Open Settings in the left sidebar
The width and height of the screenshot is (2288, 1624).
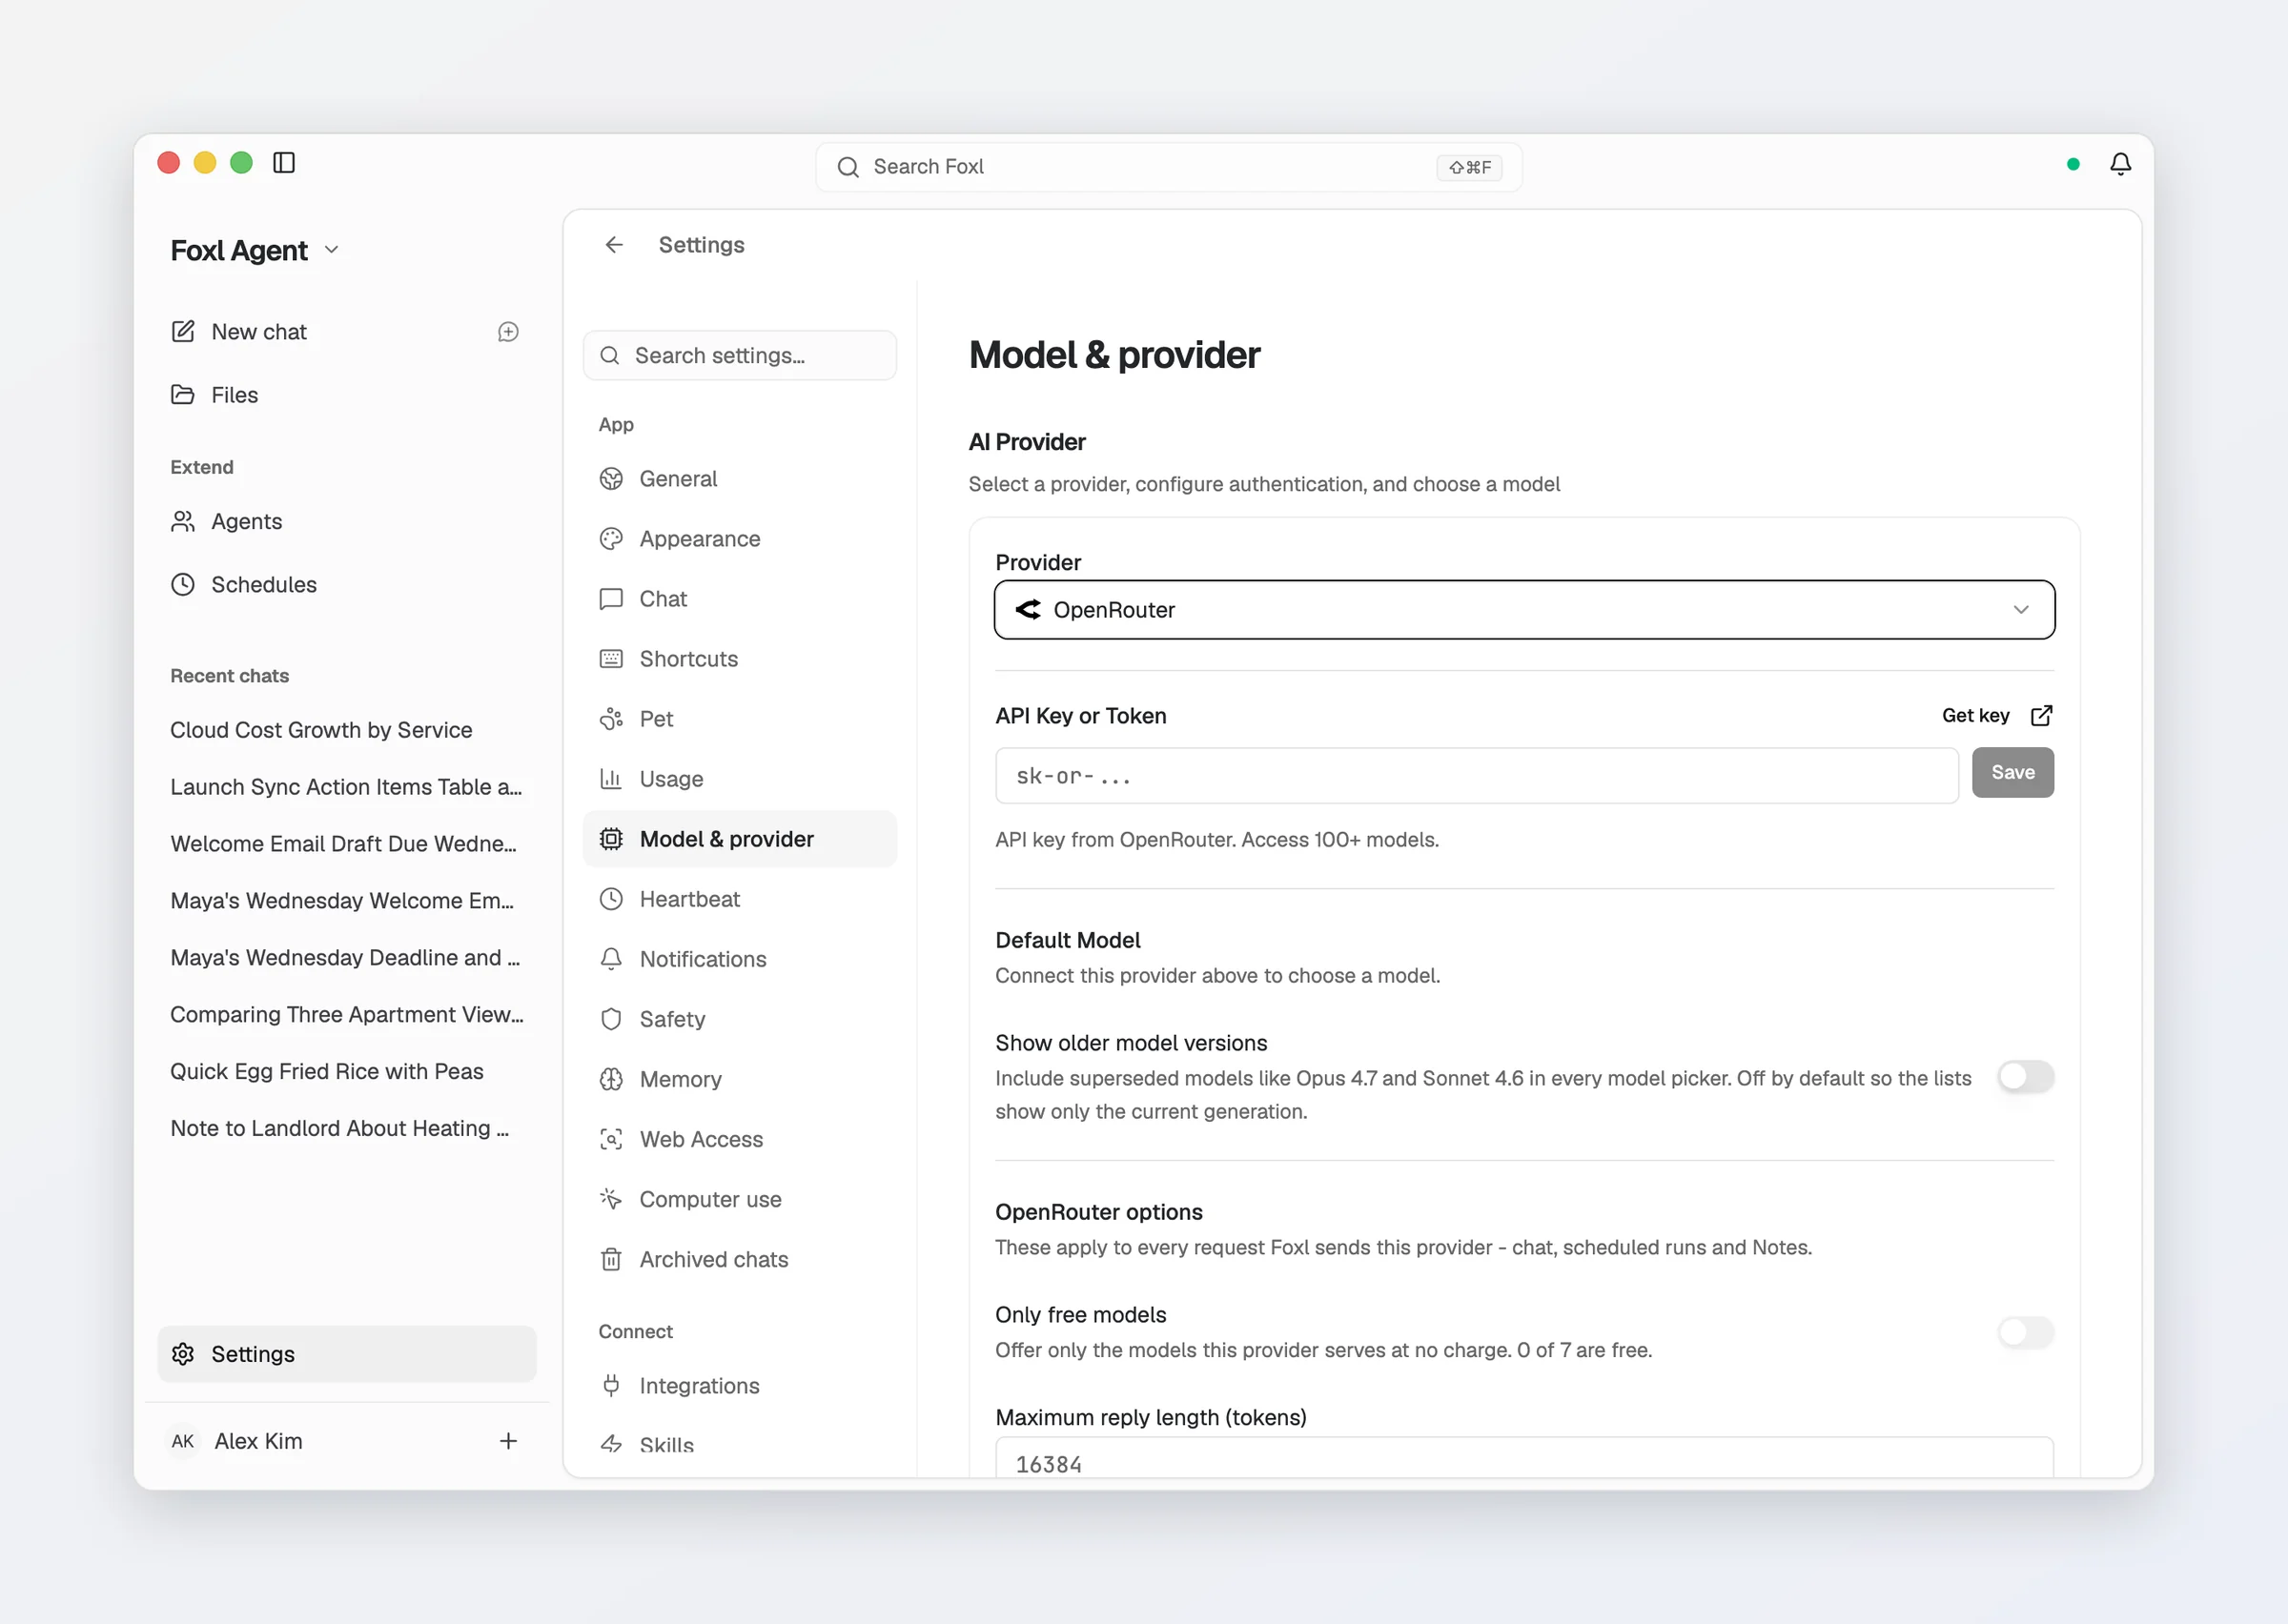347,1354
